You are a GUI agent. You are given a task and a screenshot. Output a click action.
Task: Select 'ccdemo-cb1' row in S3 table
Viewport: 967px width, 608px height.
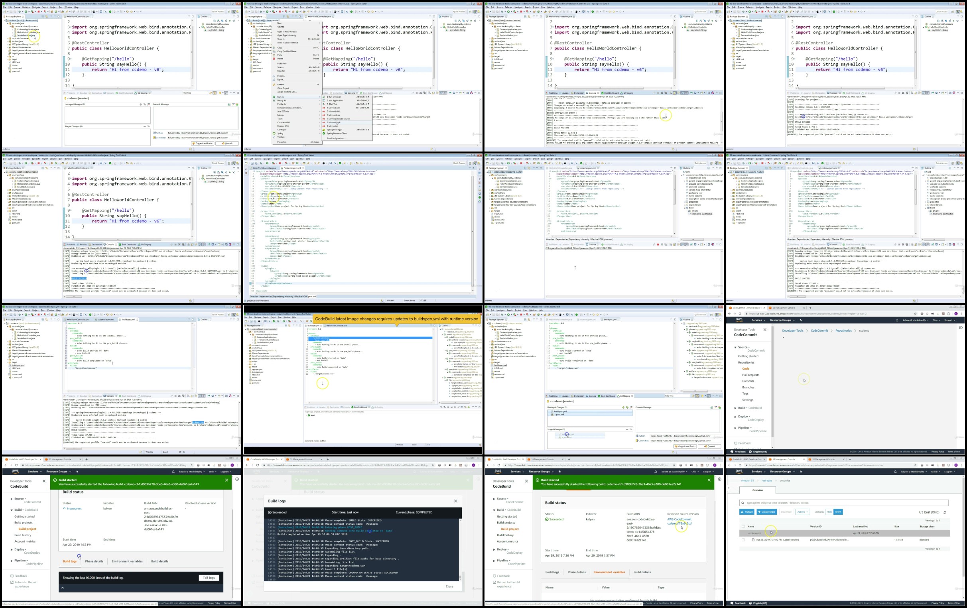(845, 533)
